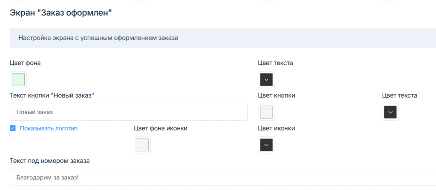Screen dimensions: 436x191
Task: Toggle the Показывать логотип checkbox
Action: [13, 128]
